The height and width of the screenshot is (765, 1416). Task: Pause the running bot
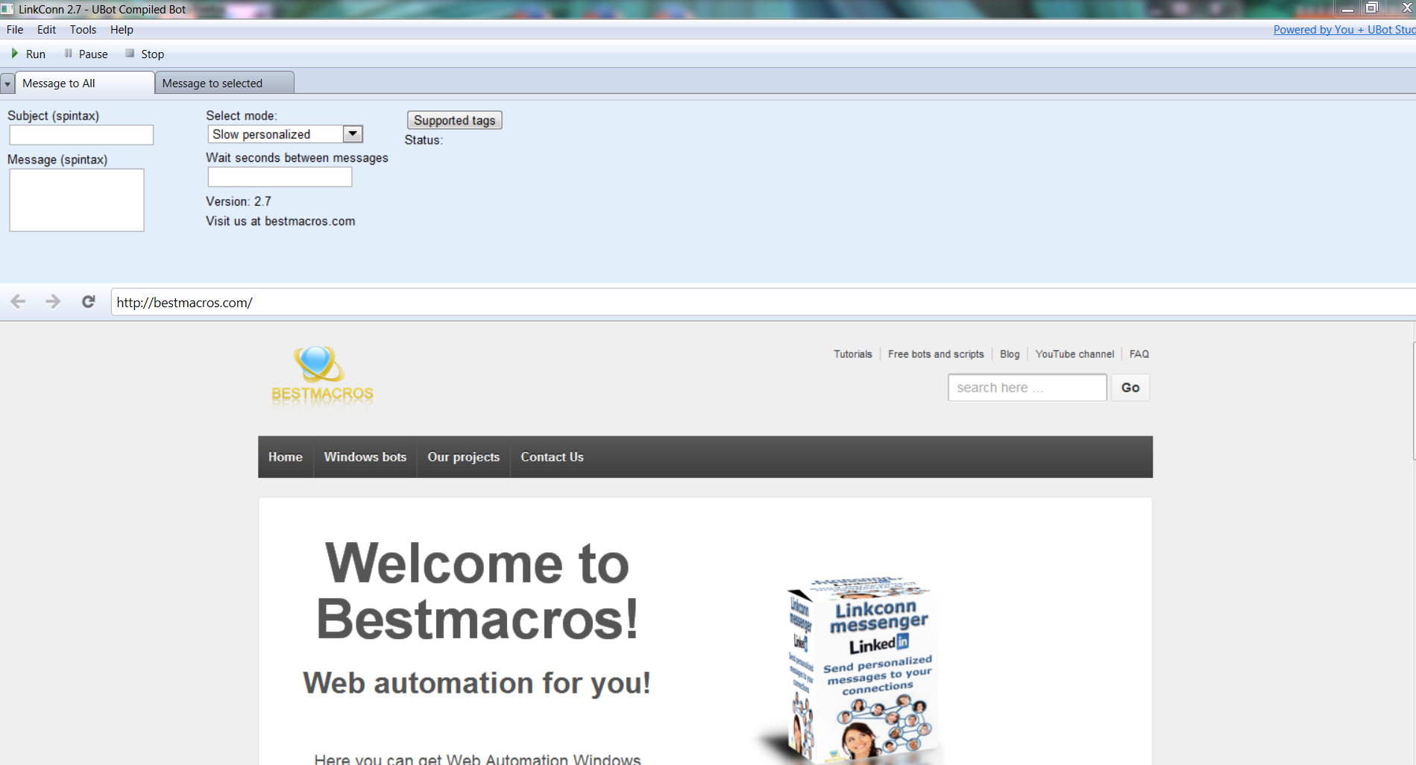(86, 54)
